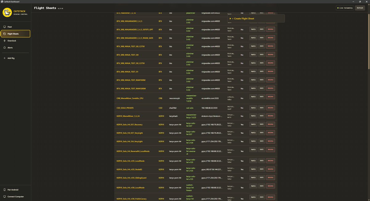Click the CRB_MeowMiner_Cereblix_CPU sheet name

click(x=130, y=98)
